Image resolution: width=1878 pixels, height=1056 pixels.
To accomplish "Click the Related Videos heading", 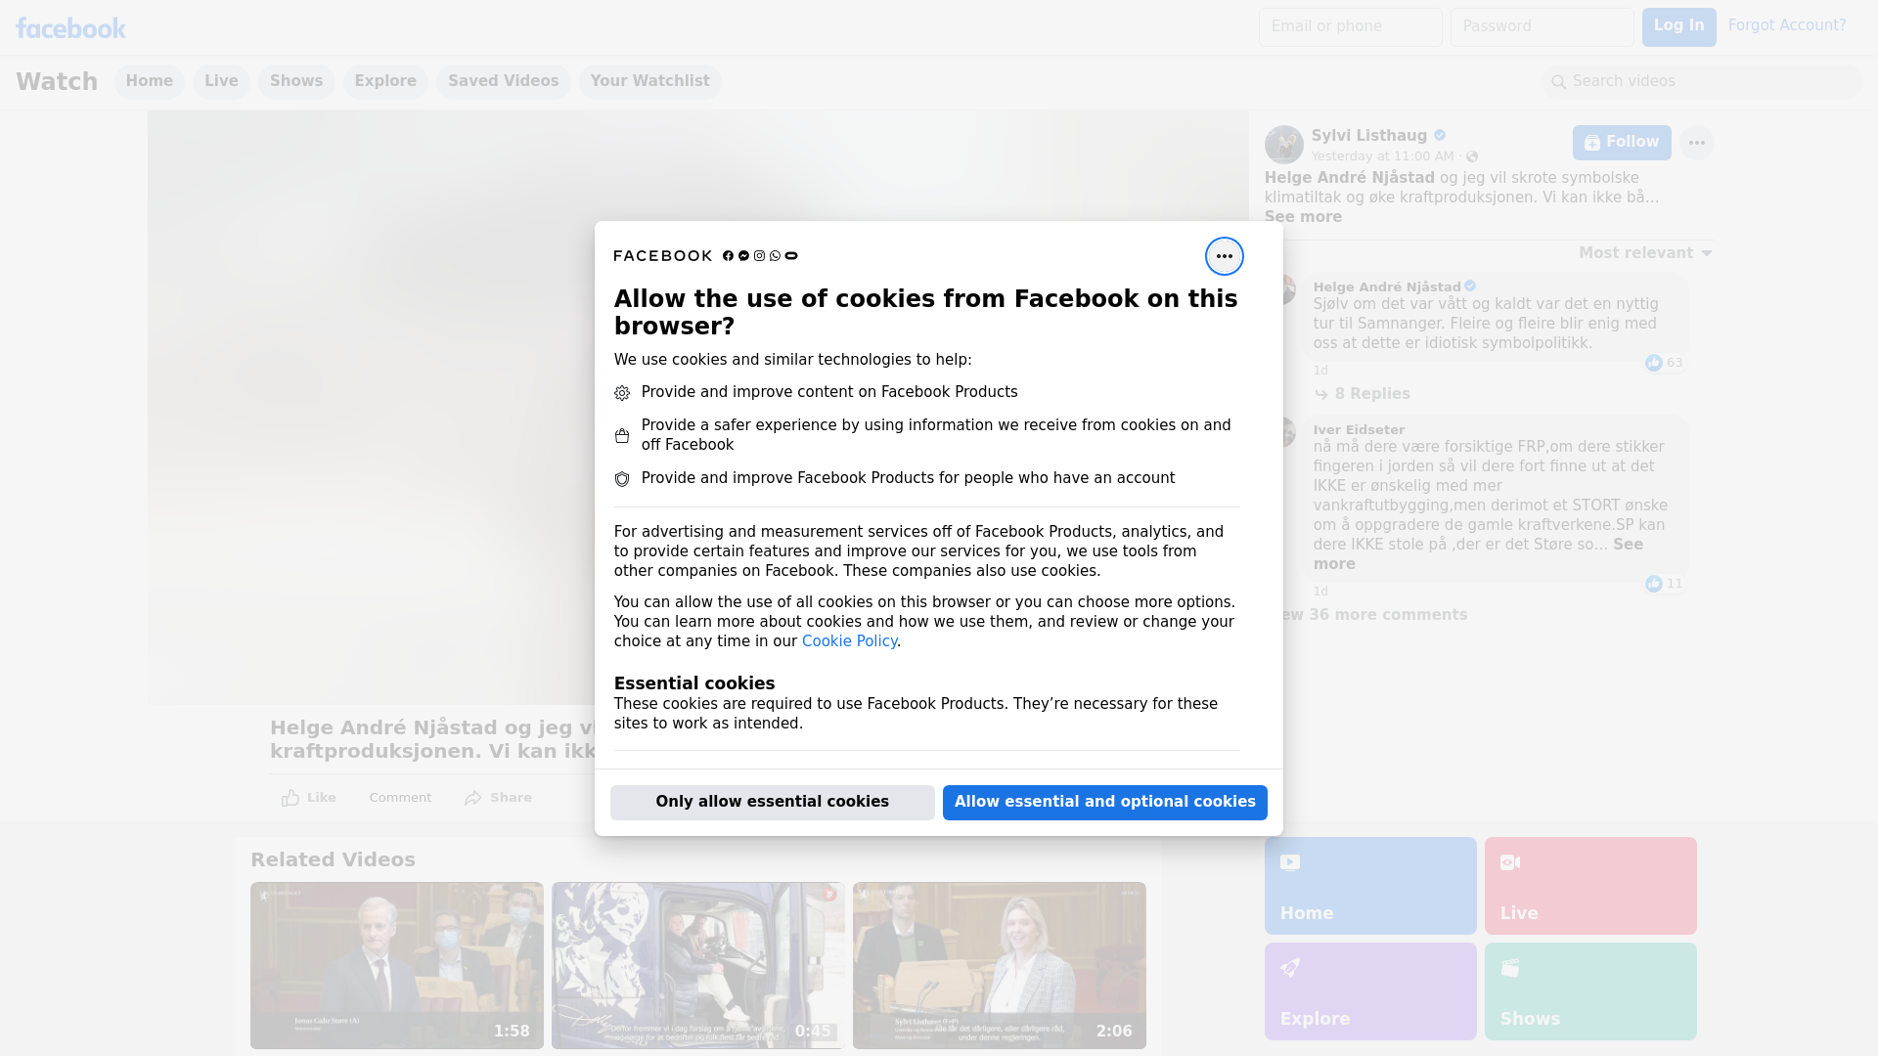I will point(333,860).
